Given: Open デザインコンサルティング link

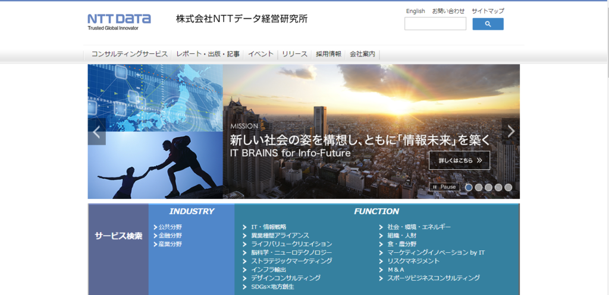Looking at the screenshot, I should 286,278.
